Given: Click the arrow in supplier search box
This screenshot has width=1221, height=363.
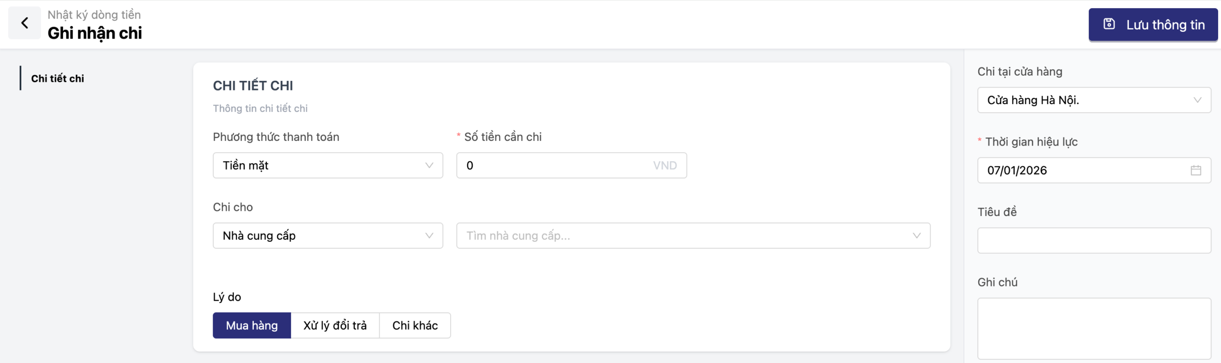Looking at the screenshot, I should coord(916,236).
